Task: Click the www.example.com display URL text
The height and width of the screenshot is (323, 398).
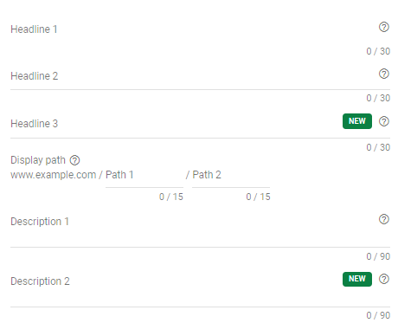Action: pos(54,175)
